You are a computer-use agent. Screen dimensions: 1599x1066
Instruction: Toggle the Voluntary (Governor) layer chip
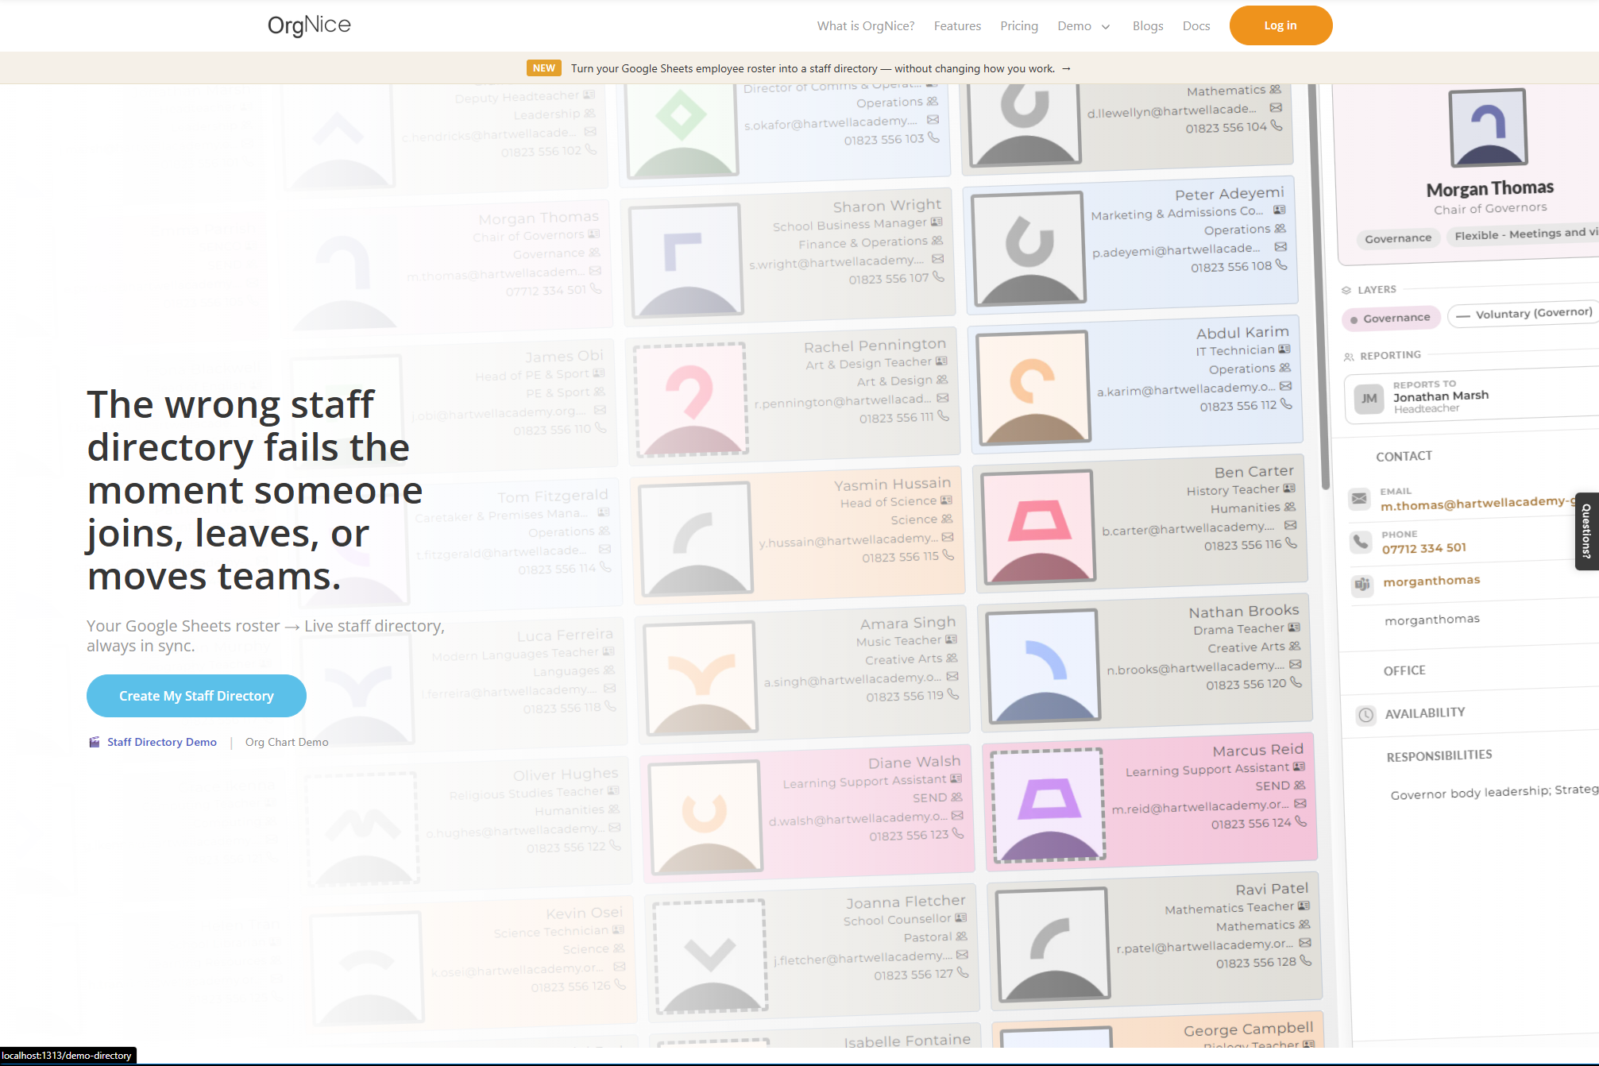click(1524, 314)
